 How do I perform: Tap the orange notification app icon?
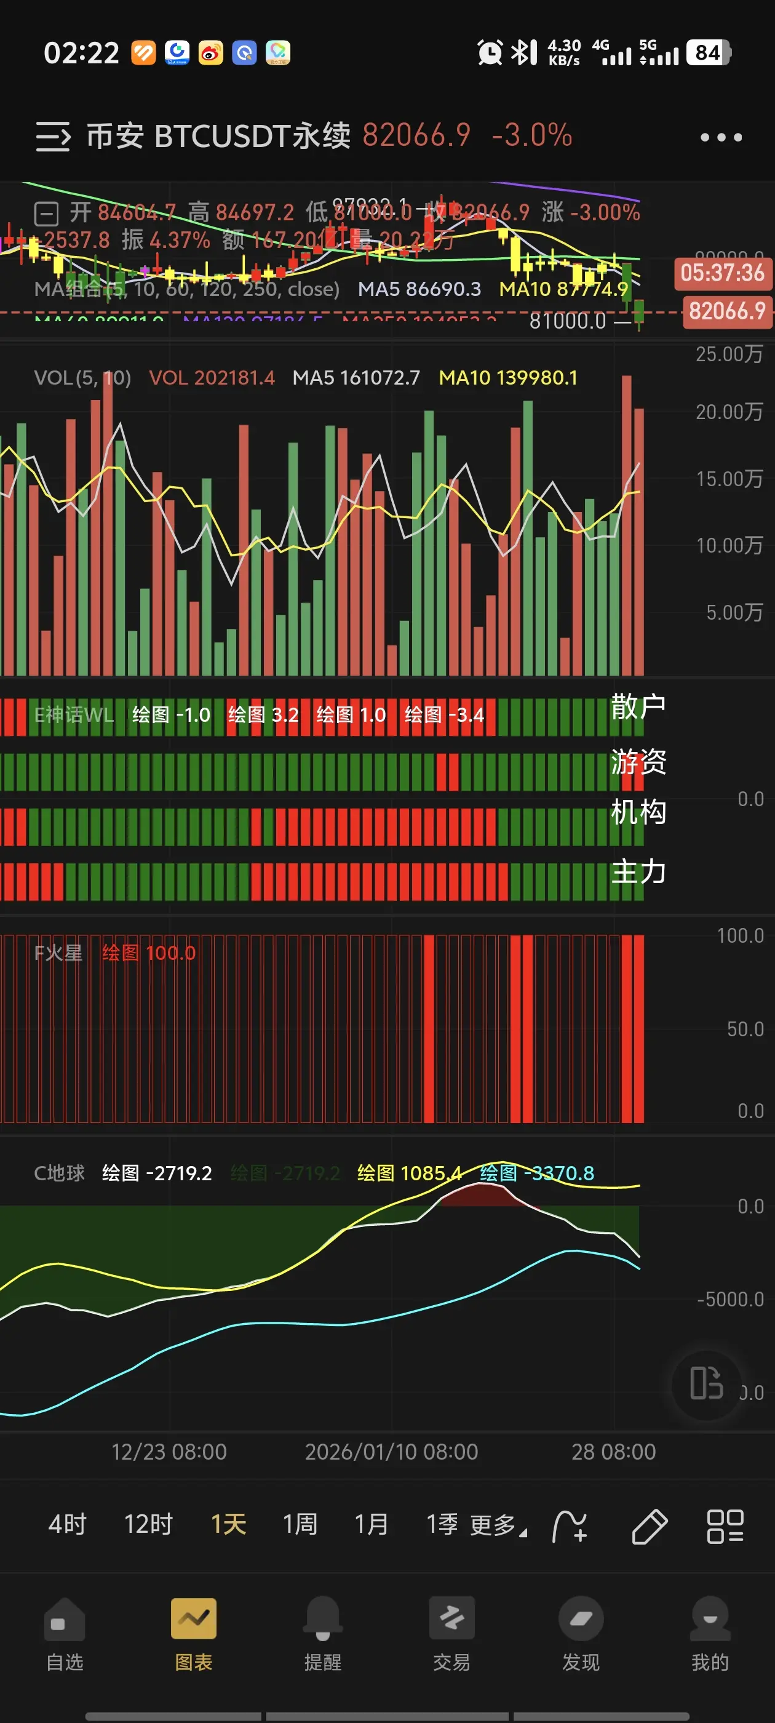point(143,52)
